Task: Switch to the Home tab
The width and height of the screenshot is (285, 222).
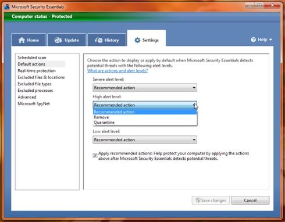Action: pos(28,40)
